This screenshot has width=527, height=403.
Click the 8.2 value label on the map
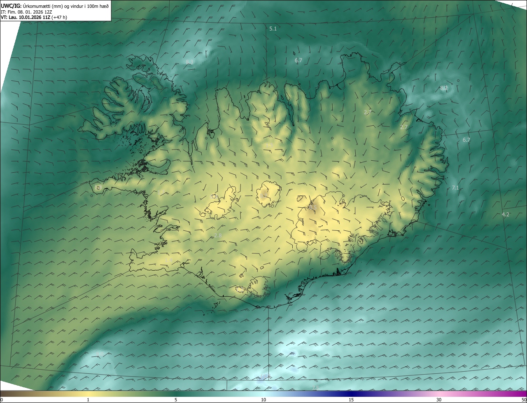444,88
